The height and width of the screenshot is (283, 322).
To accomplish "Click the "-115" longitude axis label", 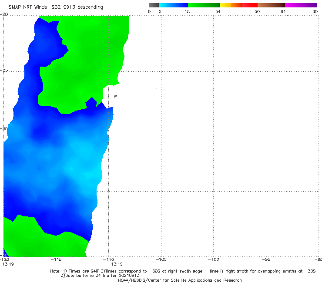I will (56, 259).
